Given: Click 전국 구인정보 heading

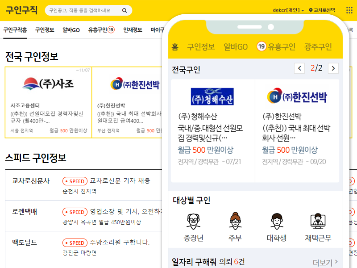Looking at the screenshot, I should point(32,57).
